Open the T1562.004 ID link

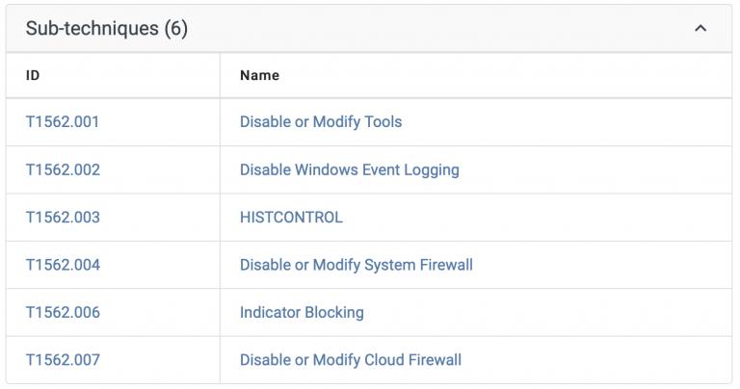point(63,265)
